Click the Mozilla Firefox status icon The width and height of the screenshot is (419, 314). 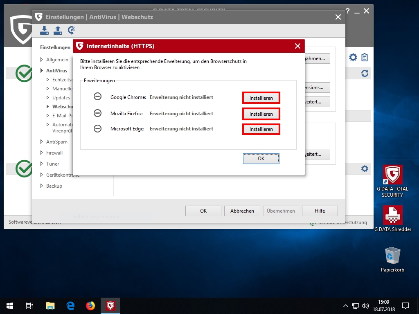click(x=97, y=113)
